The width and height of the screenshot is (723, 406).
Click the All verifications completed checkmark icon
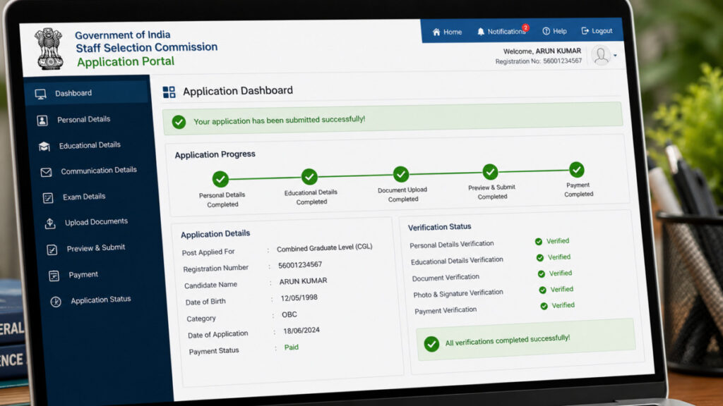pos(431,344)
